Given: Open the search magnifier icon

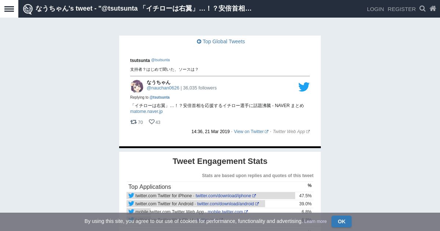Looking at the screenshot, I should click(x=422, y=8).
